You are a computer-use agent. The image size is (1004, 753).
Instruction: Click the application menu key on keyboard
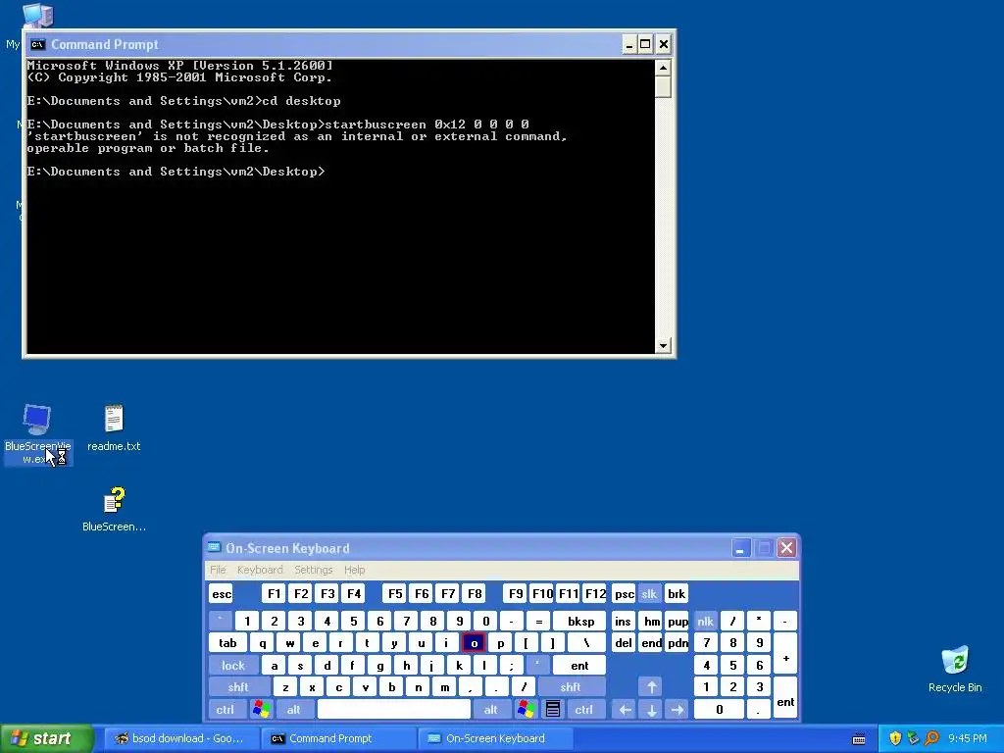point(553,710)
